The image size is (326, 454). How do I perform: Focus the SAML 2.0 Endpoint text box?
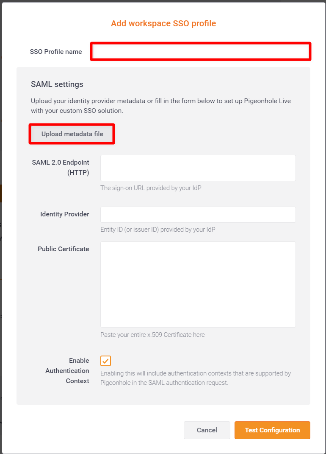pyautogui.click(x=198, y=168)
